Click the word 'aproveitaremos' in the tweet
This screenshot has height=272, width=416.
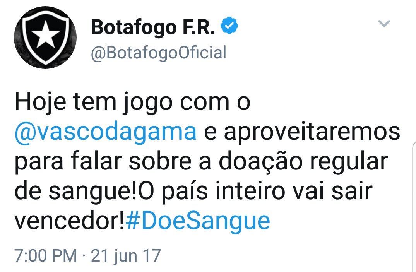click(x=312, y=132)
